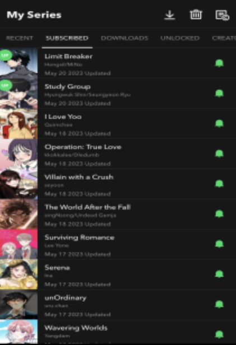Open the Wavering Worlds series entry
Screen dimensions: 236x345
coord(118,332)
